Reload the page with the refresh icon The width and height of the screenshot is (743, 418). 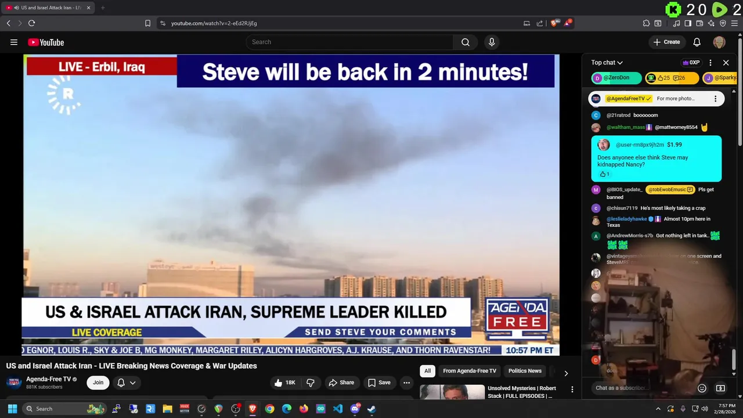tap(31, 23)
